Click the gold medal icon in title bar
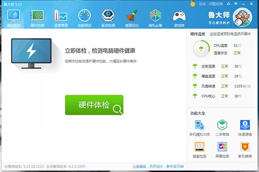Viewport: 259px width, 172px height. coord(193,4)
